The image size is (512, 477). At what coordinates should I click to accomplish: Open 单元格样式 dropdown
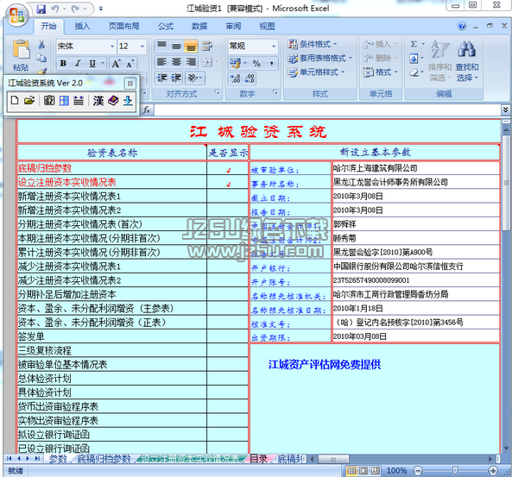coord(316,72)
